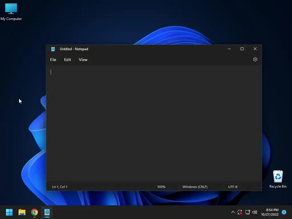Open Notepad settings gear icon
This screenshot has height=219, width=292.
[255, 59]
